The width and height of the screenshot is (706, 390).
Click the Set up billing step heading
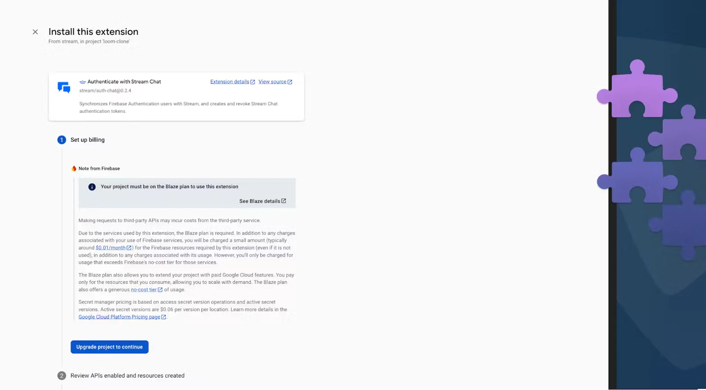pos(87,140)
